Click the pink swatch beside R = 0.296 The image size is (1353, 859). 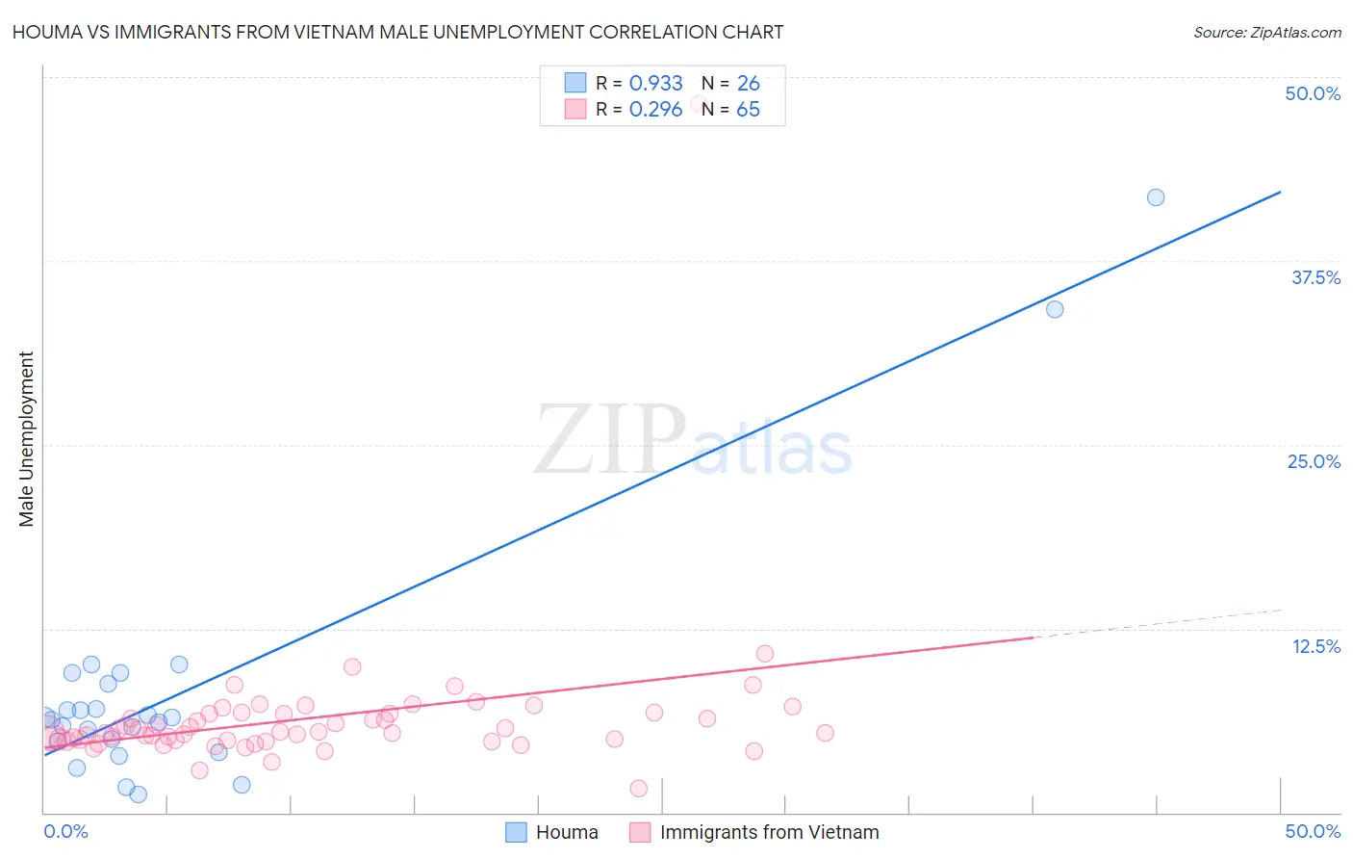[575, 109]
